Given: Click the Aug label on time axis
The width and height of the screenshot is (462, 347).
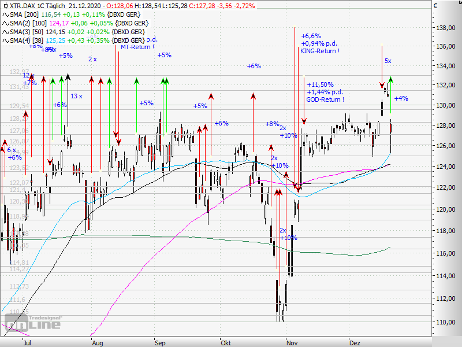Looking at the screenshot, I should (98, 343).
